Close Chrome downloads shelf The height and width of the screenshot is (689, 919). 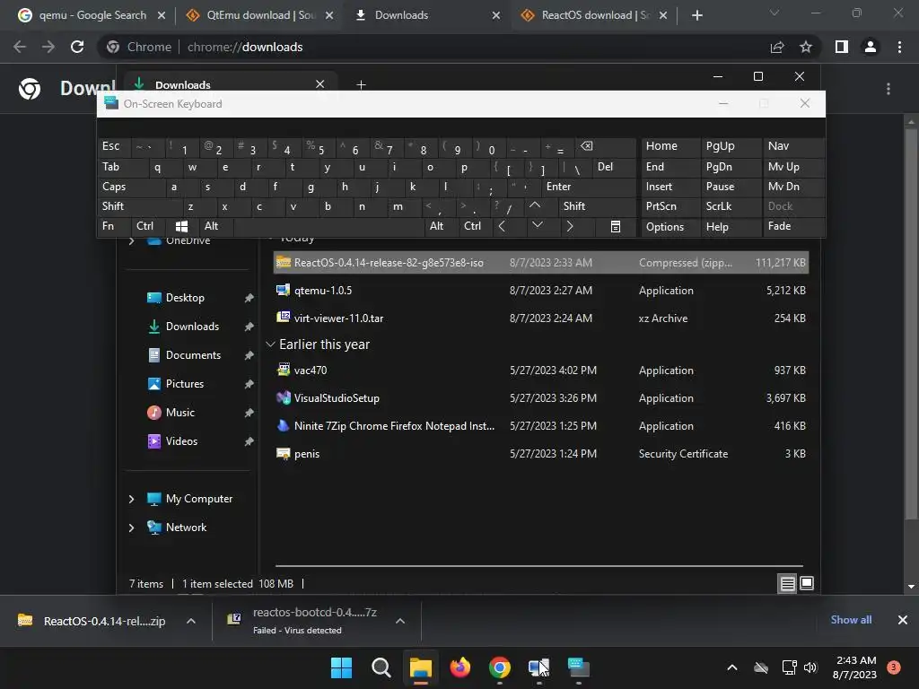(x=903, y=620)
